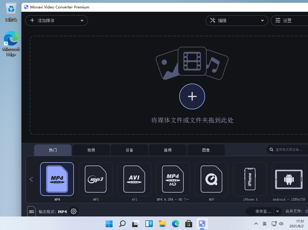Viewport: 308px width, 230px height.
Task: Open the 音频 tab
Action: (x=168, y=150)
